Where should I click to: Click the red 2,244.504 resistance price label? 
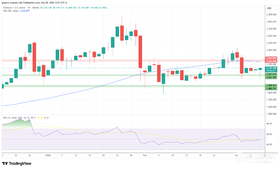point(271,61)
